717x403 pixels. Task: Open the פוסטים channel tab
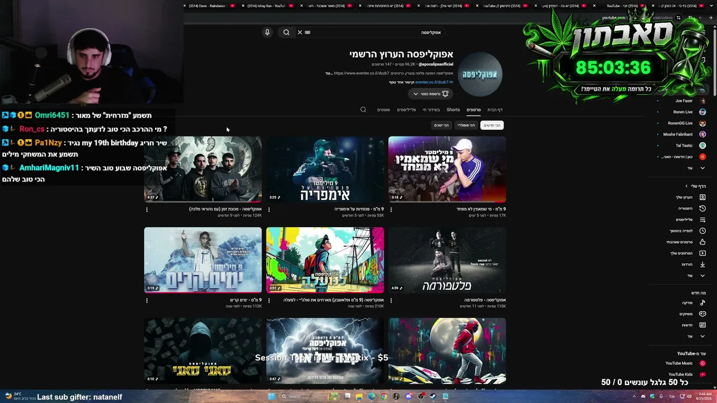tap(384, 110)
